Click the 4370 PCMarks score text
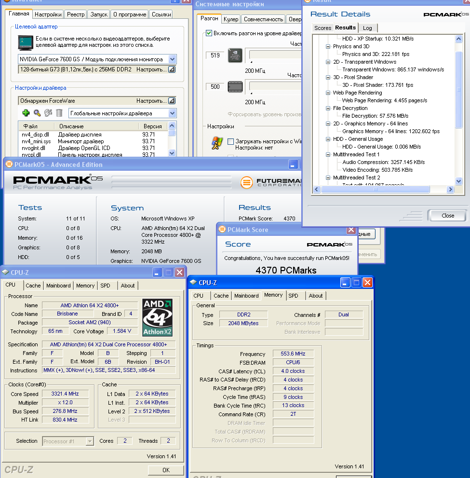This screenshot has width=470, height=478. point(286,271)
